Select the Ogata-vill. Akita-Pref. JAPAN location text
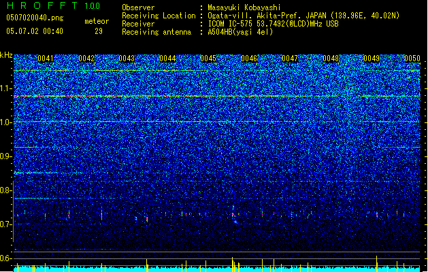Viewport: 428px width, 272px height. pos(303,16)
